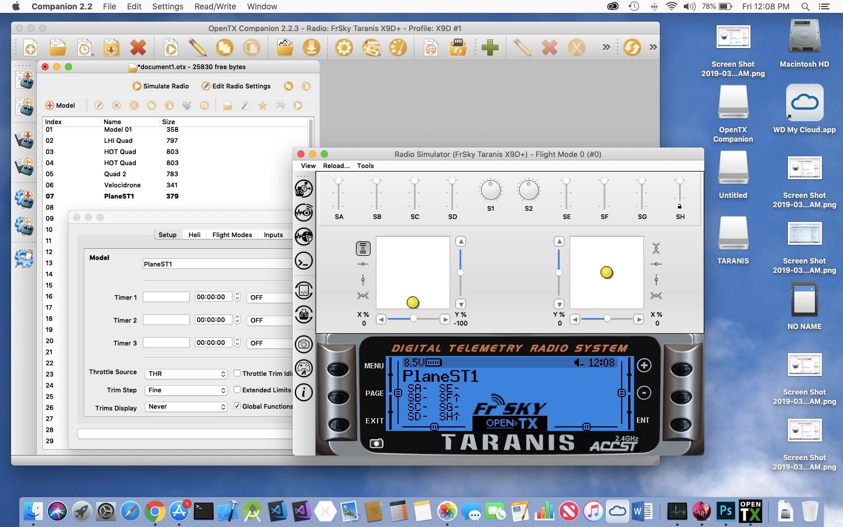The height and width of the screenshot is (527, 843).
Task: Toggle the SF switch in simulator
Action: [x=604, y=194]
